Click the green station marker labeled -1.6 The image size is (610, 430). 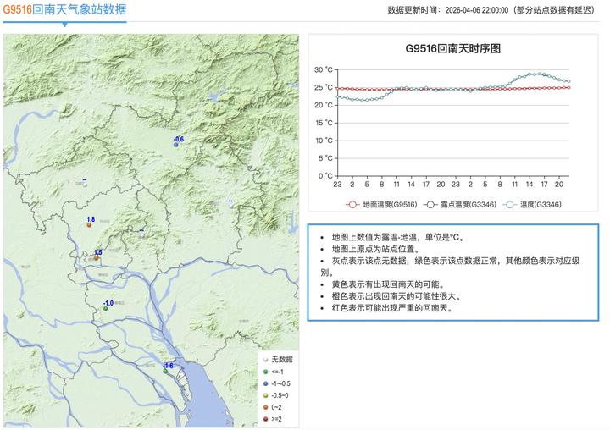click(x=165, y=371)
